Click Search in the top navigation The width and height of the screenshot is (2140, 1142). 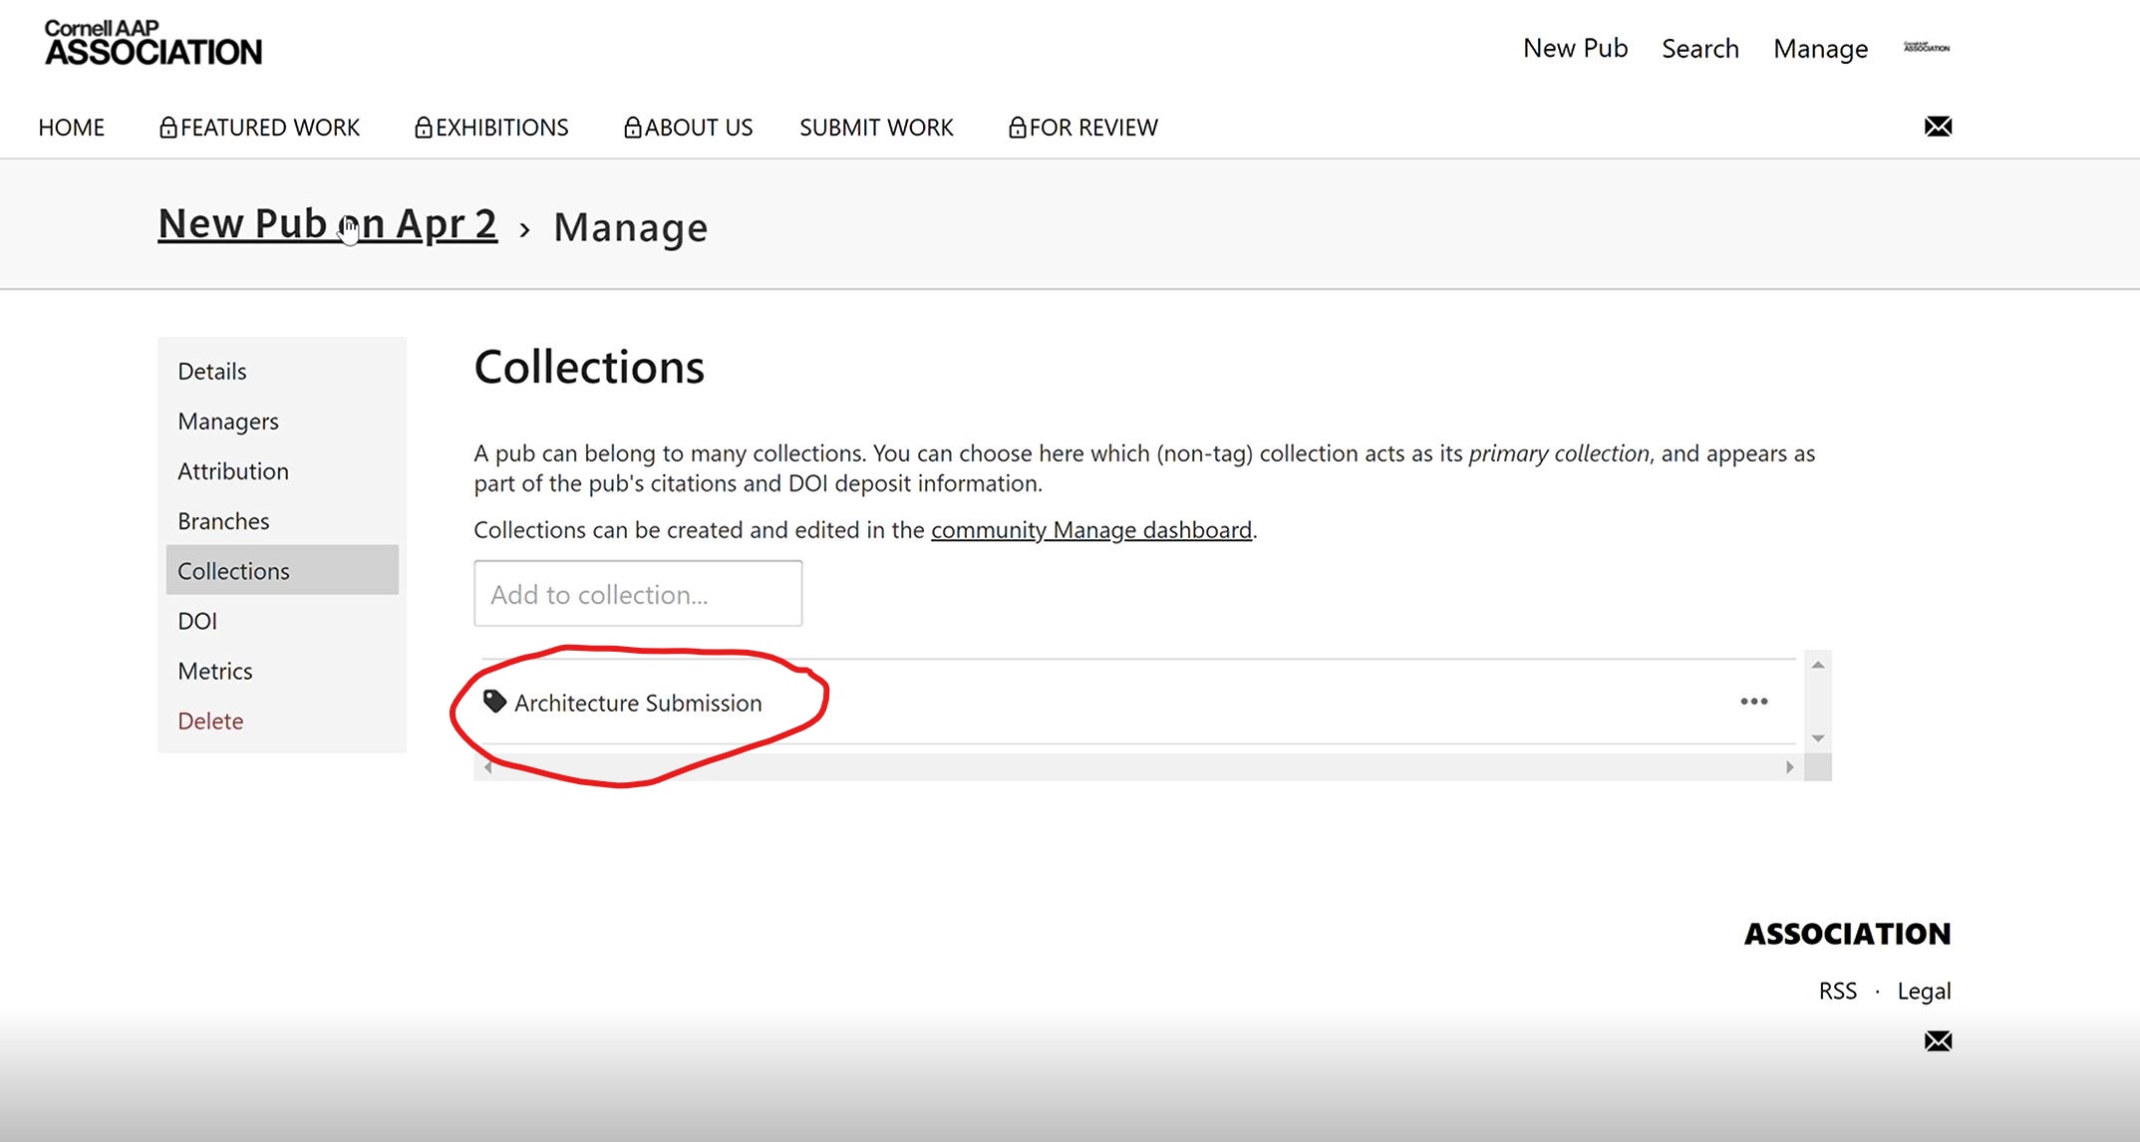tap(1700, 48)
